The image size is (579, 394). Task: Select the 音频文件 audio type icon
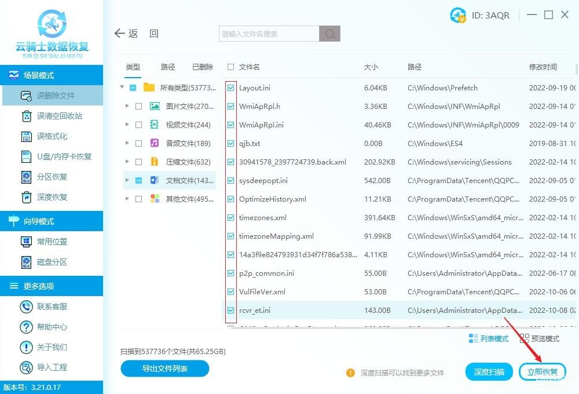click(155, 143)
